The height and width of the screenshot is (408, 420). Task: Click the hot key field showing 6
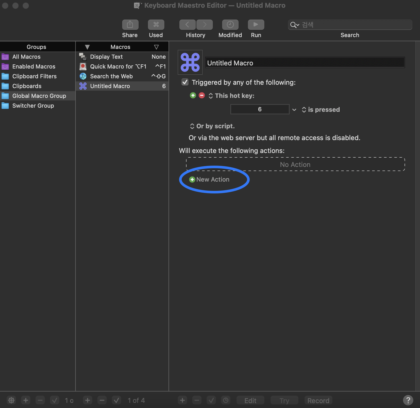pos(260,109)
